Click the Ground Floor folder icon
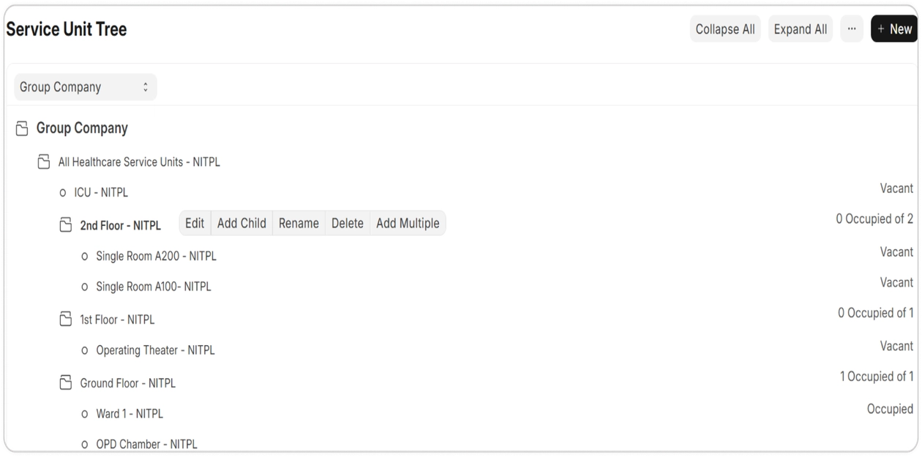This screenshot has height=457, width=922. [66, 382]
